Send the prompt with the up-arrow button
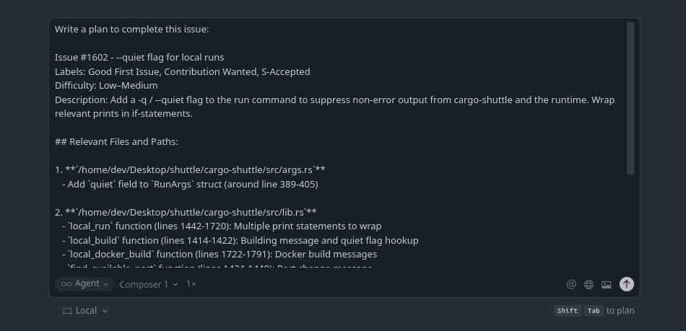The image size is (686, 331). [x=626, y=284]
